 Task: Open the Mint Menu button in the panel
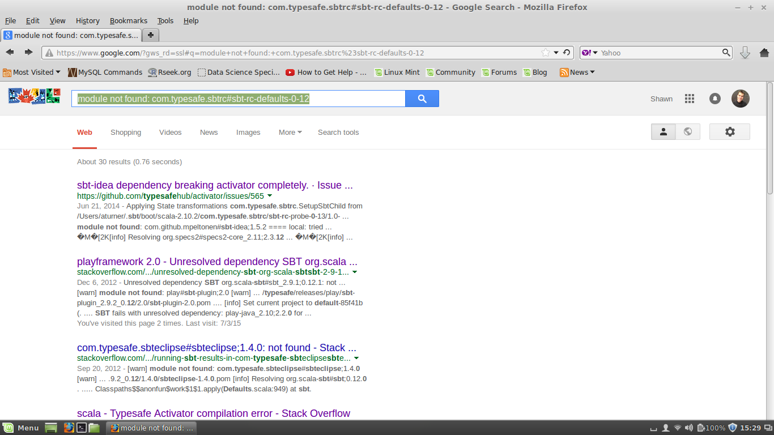coord(21,428)
